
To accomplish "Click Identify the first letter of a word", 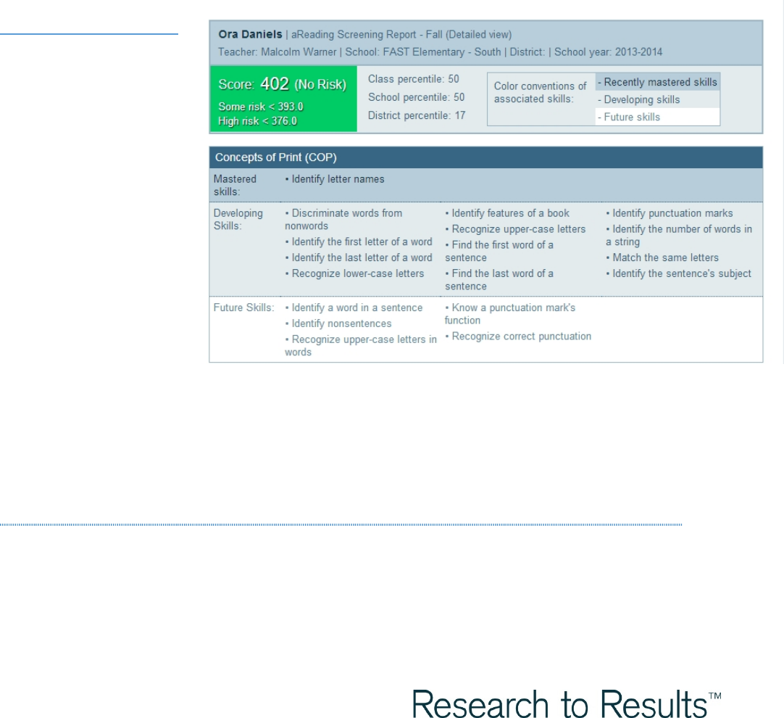I will pos(359,242).
